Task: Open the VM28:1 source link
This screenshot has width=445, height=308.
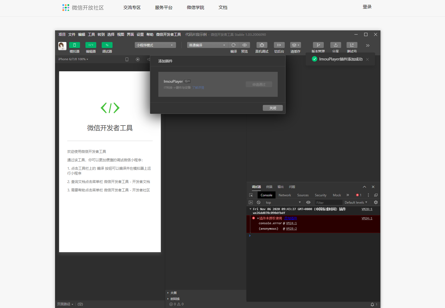Action: [367, 209]
